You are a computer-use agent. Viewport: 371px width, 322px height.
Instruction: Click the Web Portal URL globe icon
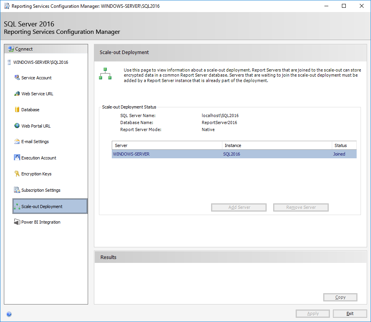tap(17, 126)
